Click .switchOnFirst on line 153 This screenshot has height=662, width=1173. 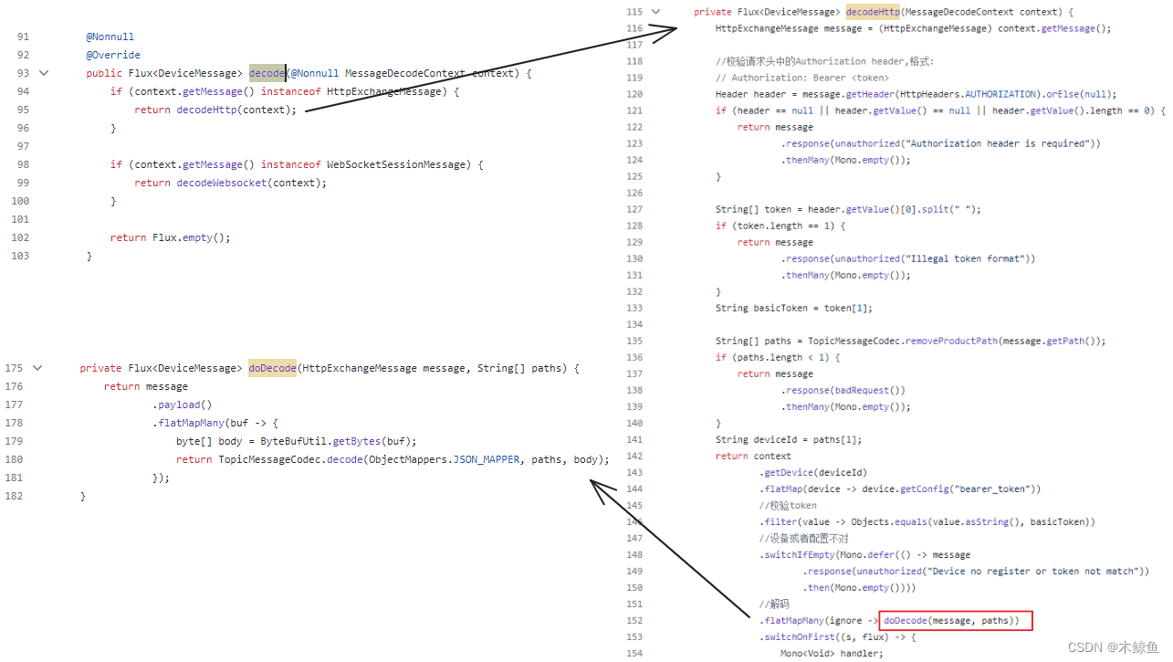coord(797,636)
